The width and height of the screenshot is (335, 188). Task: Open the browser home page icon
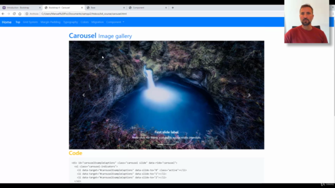[20, 14]
